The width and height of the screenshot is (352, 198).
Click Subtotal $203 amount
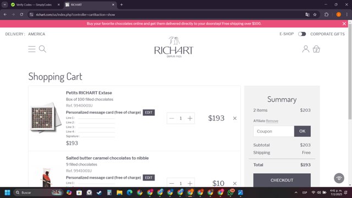pos(305,145)
